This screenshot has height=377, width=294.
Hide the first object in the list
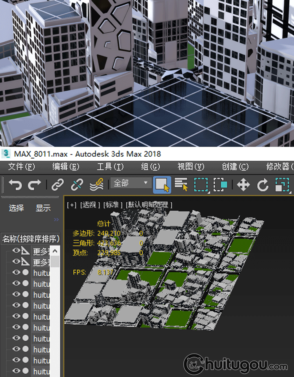tap(16, 251)
